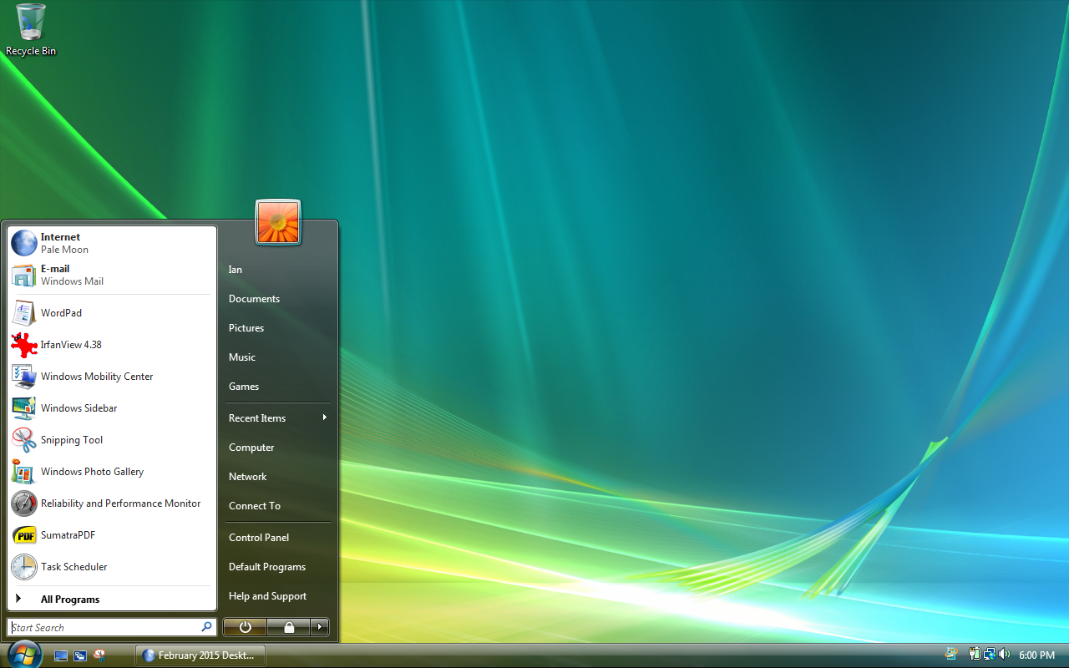
Task: Click the user account flower picture
Action: click(x=278, y=223)
